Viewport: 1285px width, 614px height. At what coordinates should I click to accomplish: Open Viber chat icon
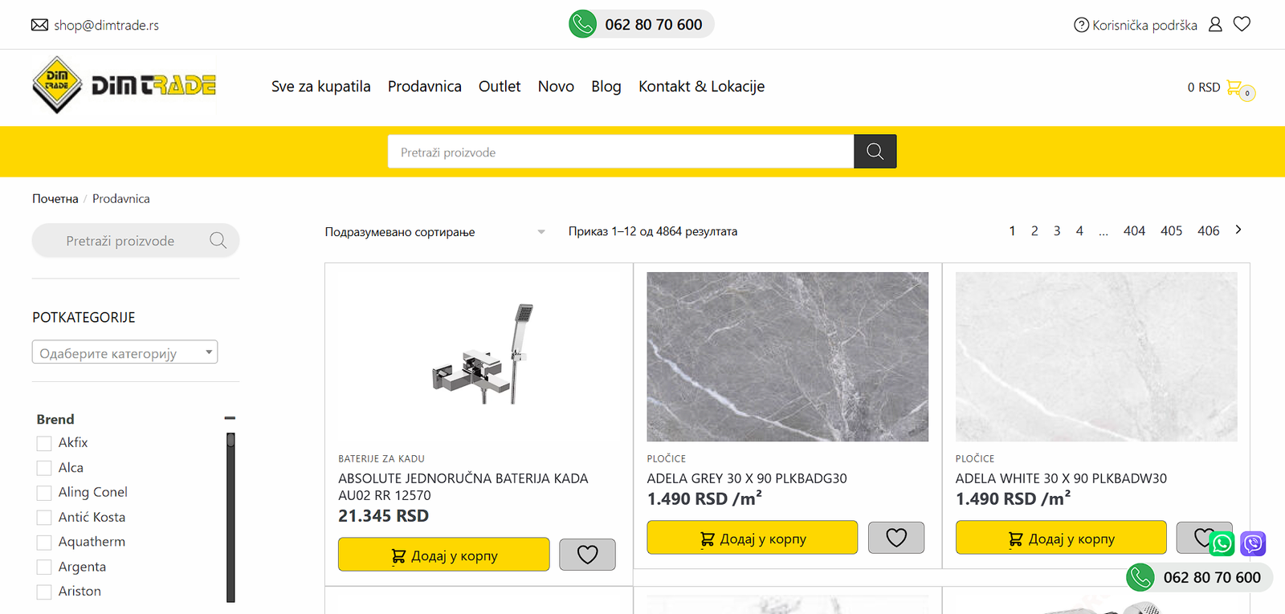pyautogui.click(x=1253, y=543)
